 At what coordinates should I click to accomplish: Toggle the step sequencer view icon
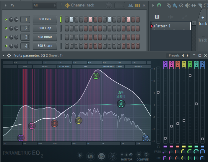tap(137, 5)
